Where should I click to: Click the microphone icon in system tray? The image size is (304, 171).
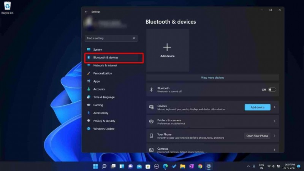point(254,166)
